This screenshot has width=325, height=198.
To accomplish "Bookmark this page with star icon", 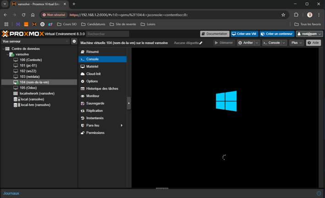I will [x=283, y=15].
